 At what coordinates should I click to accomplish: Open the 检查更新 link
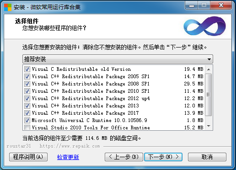click(68, 157)
